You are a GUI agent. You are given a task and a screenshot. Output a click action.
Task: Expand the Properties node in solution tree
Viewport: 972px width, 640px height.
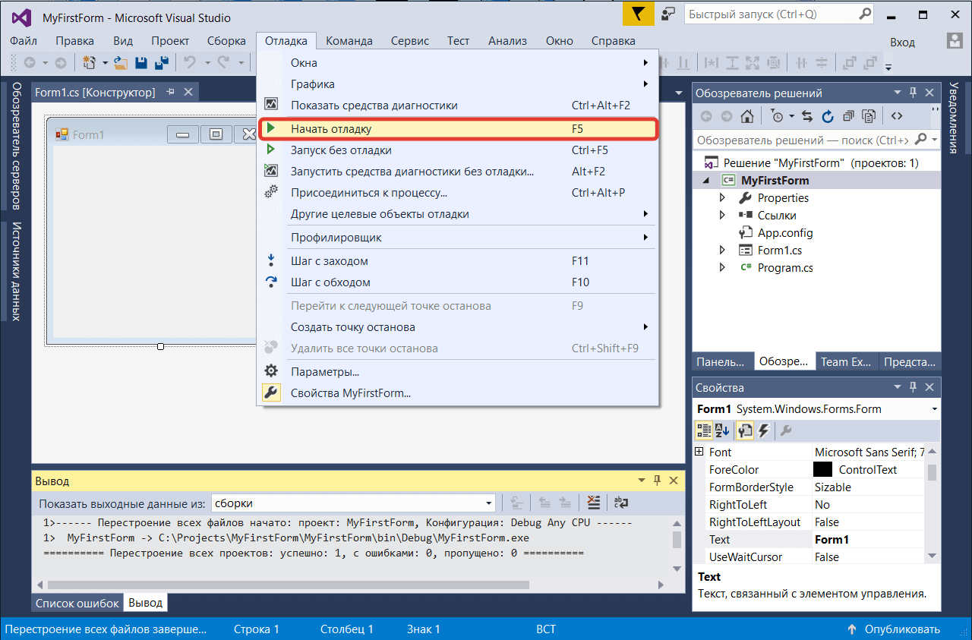tap(722, 197)
